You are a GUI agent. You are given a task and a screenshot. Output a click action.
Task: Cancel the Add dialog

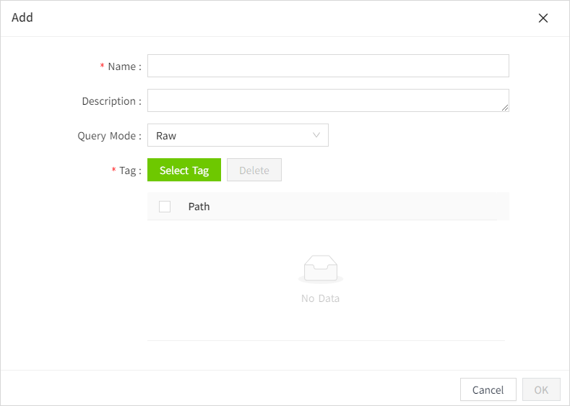(x=488, y=389)
